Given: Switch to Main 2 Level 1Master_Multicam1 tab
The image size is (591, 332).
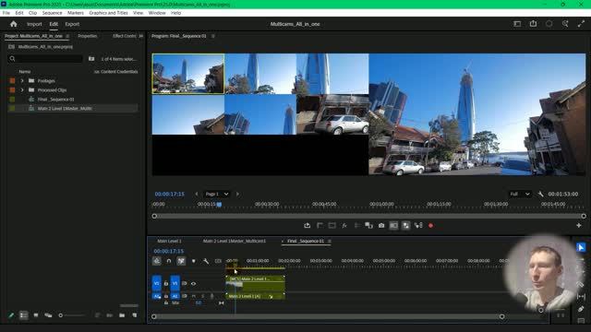Looking at the screenshot, I should (x=234, y=241).
